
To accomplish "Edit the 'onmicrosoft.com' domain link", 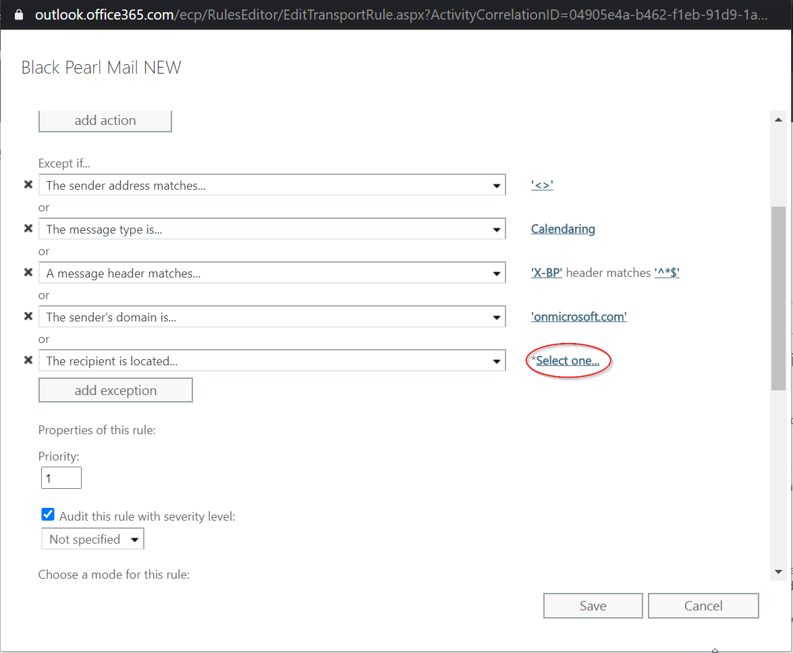I will click(x=578, y=317).
